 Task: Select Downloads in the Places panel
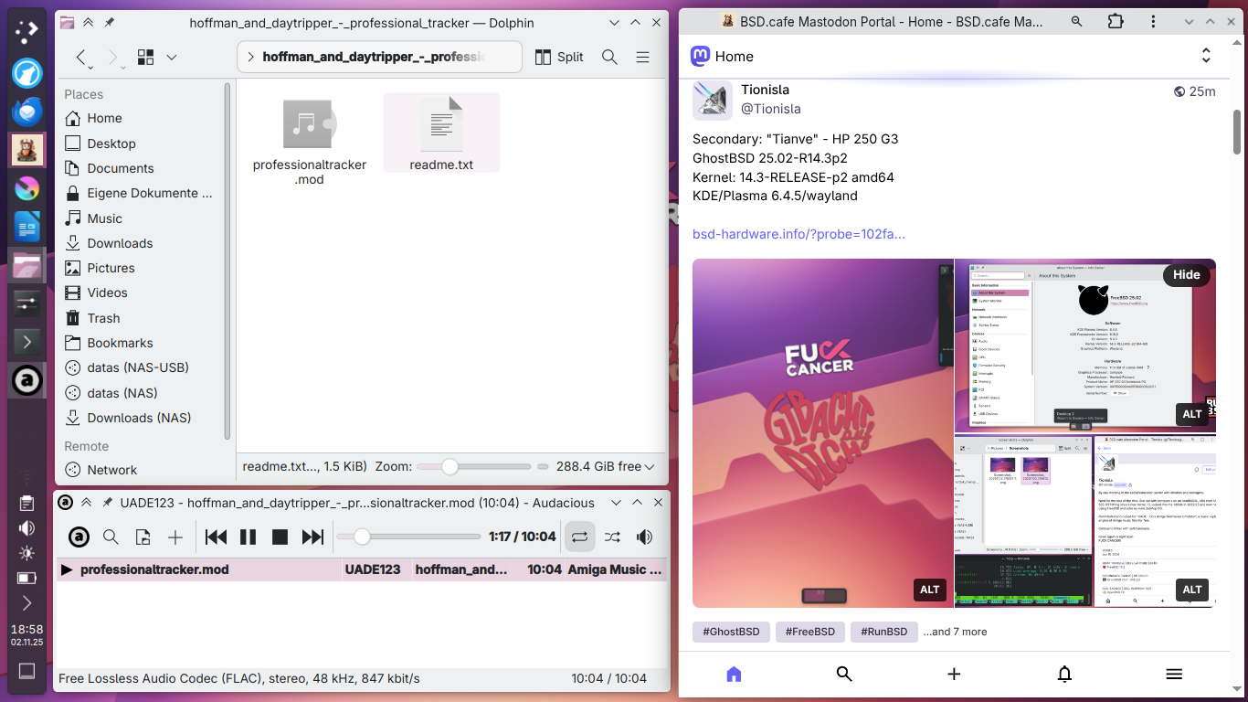(x=120, y=243)
